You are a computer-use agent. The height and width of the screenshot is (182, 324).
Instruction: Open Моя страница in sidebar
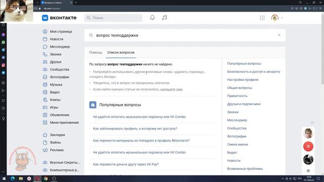point(61,31)
